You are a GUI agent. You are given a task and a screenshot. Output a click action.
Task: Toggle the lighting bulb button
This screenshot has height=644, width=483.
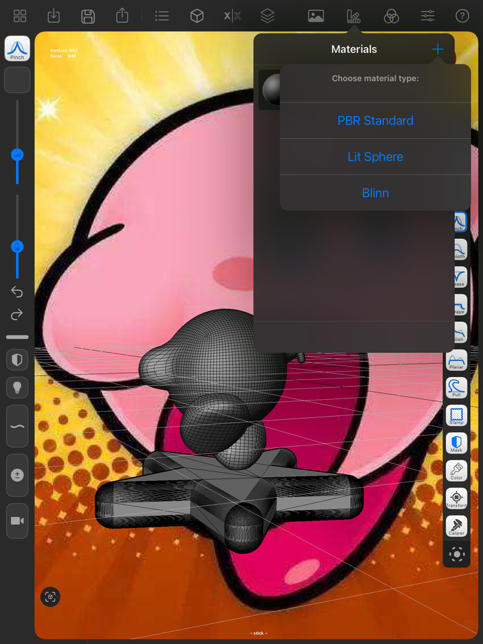[17, 387]
